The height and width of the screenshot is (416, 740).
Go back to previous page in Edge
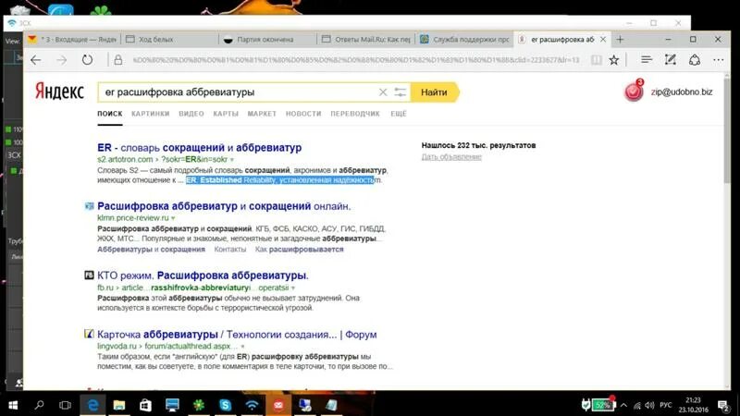click(x=36, y=60)
